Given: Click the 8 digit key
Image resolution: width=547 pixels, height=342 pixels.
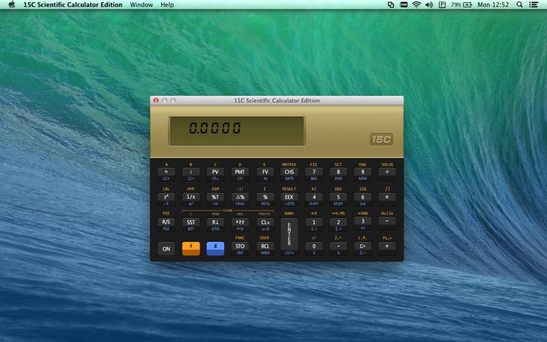Looking at the screenshot, I should click(x=338, y=174).
